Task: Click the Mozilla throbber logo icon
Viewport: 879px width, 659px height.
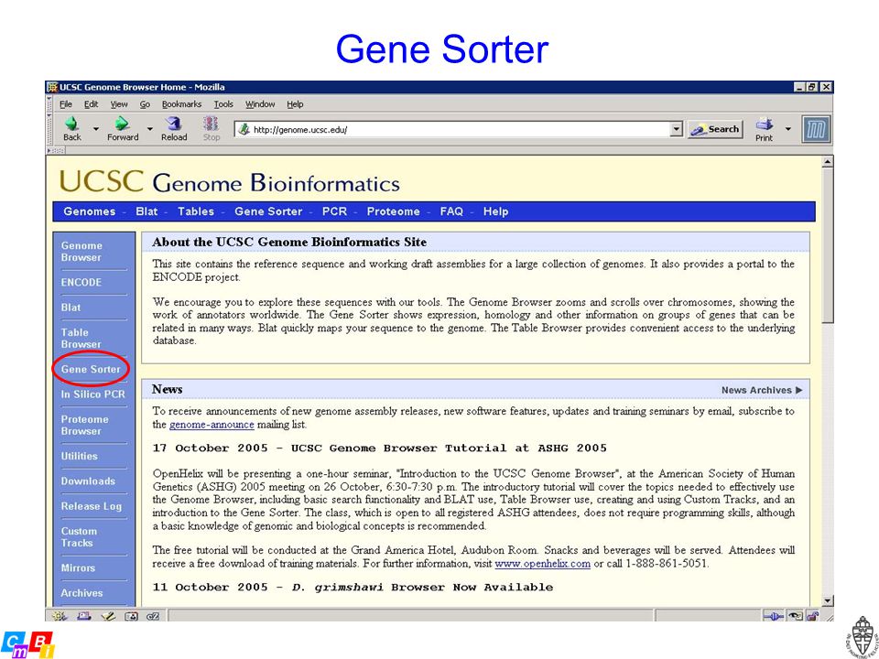Action: coord(816,130)
